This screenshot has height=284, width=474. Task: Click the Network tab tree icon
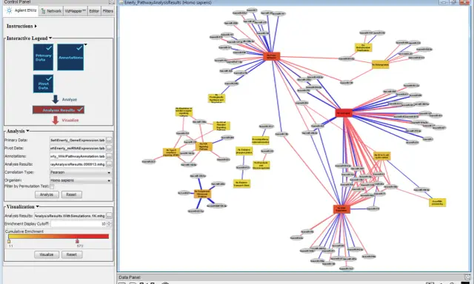click(43, 11)
